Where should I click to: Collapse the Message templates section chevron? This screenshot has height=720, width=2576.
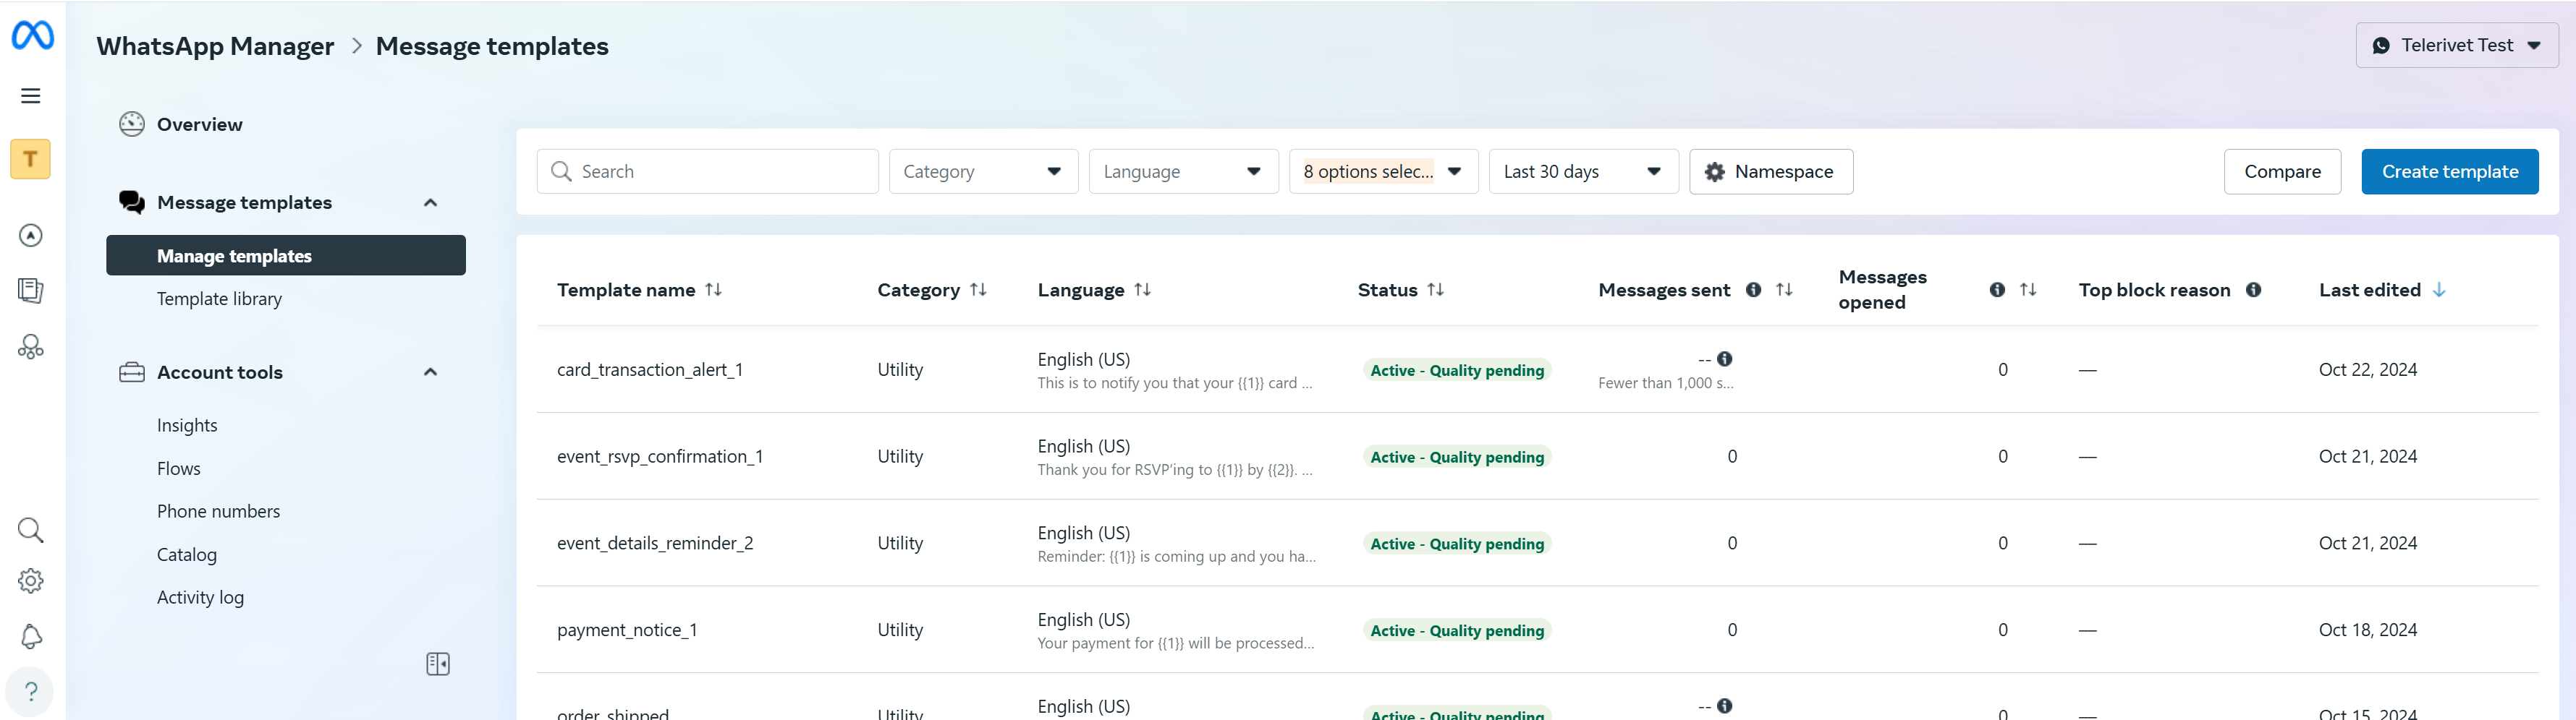coord(430,202)
